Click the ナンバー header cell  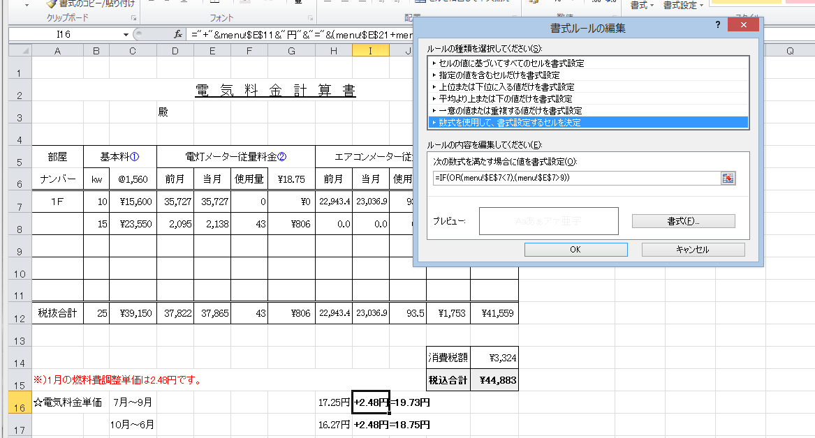pos(57,179)
